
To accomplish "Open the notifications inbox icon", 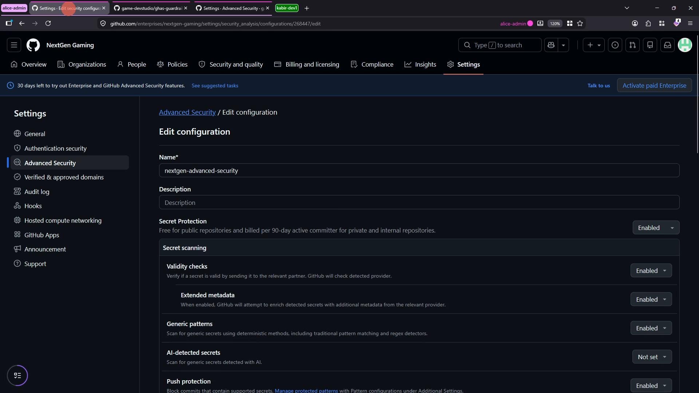I will (668, 45).
